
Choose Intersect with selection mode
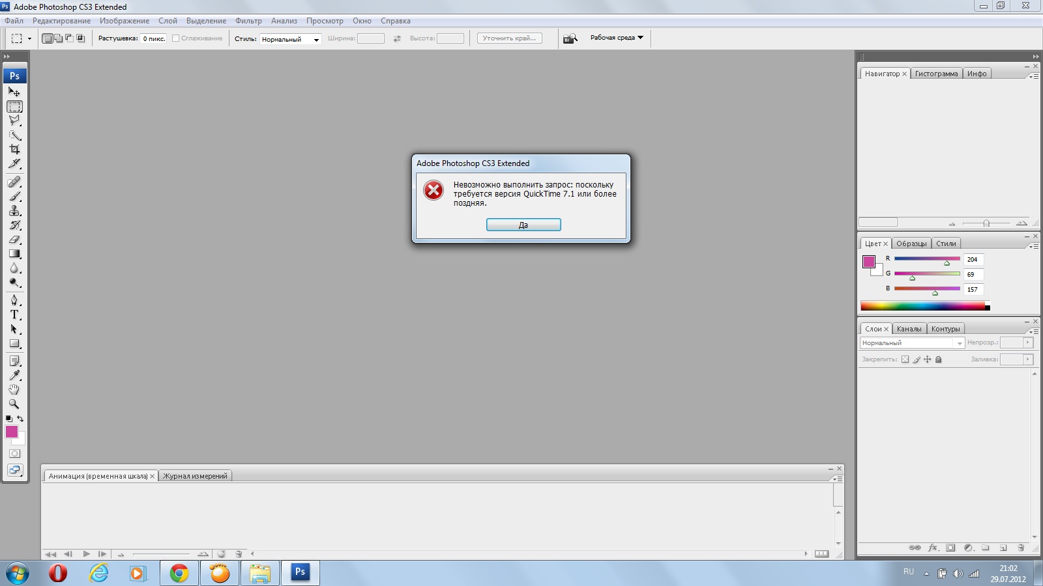pyautogui.click(x=81, y=38)
